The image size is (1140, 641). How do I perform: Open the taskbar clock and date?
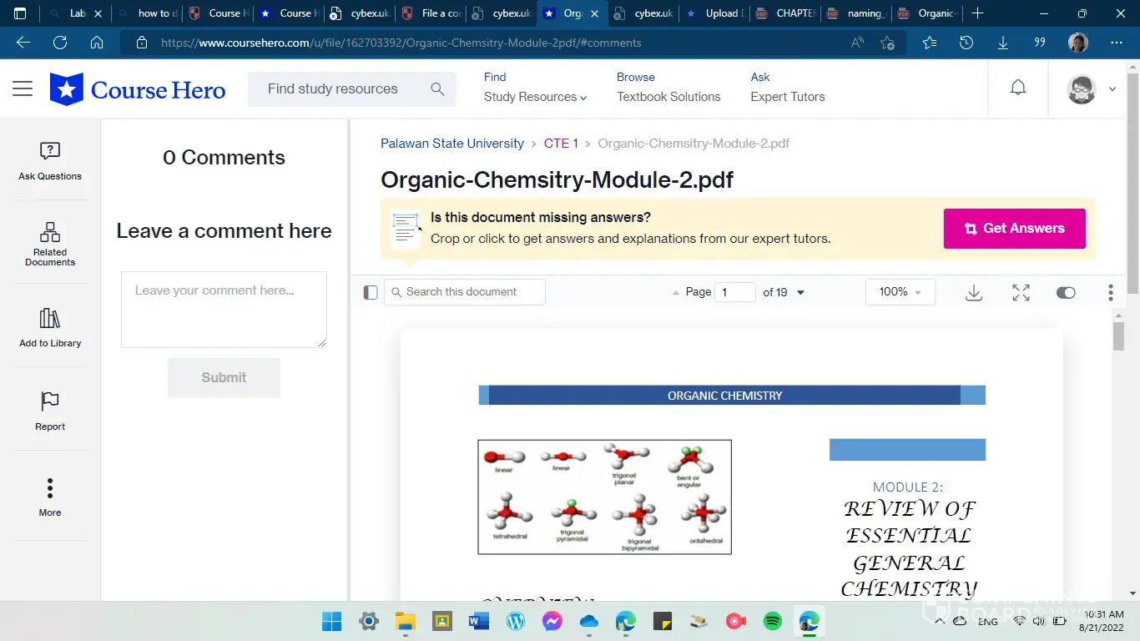[x=1101, y=621]
